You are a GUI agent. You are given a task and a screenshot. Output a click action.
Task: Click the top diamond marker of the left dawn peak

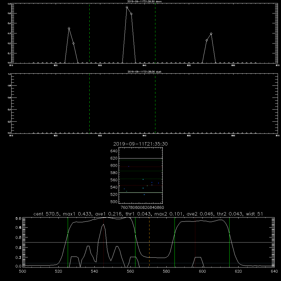coord(69,28)
